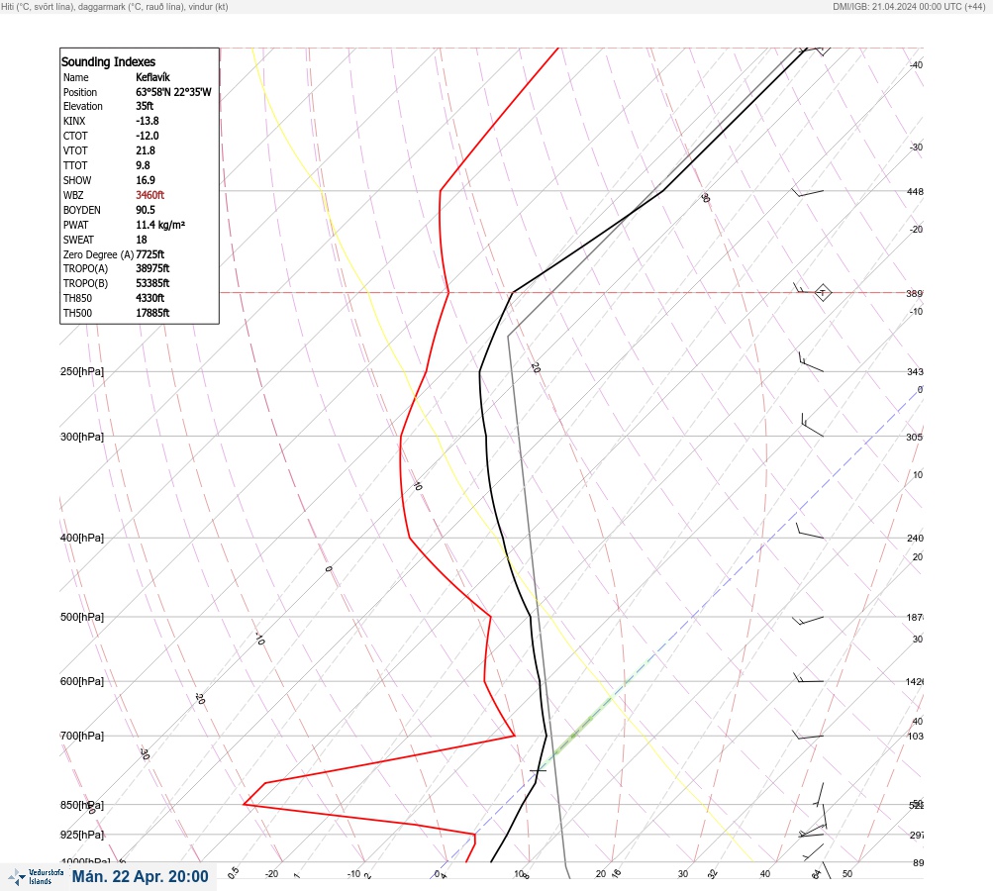The height and width of the screenshot is (891, 993).
Task: Click the 300[hPa] pressure label
Action: [x=82, y=437]
